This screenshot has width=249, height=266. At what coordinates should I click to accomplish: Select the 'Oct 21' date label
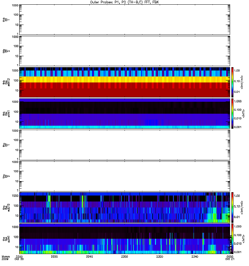(x=230, y=259)
